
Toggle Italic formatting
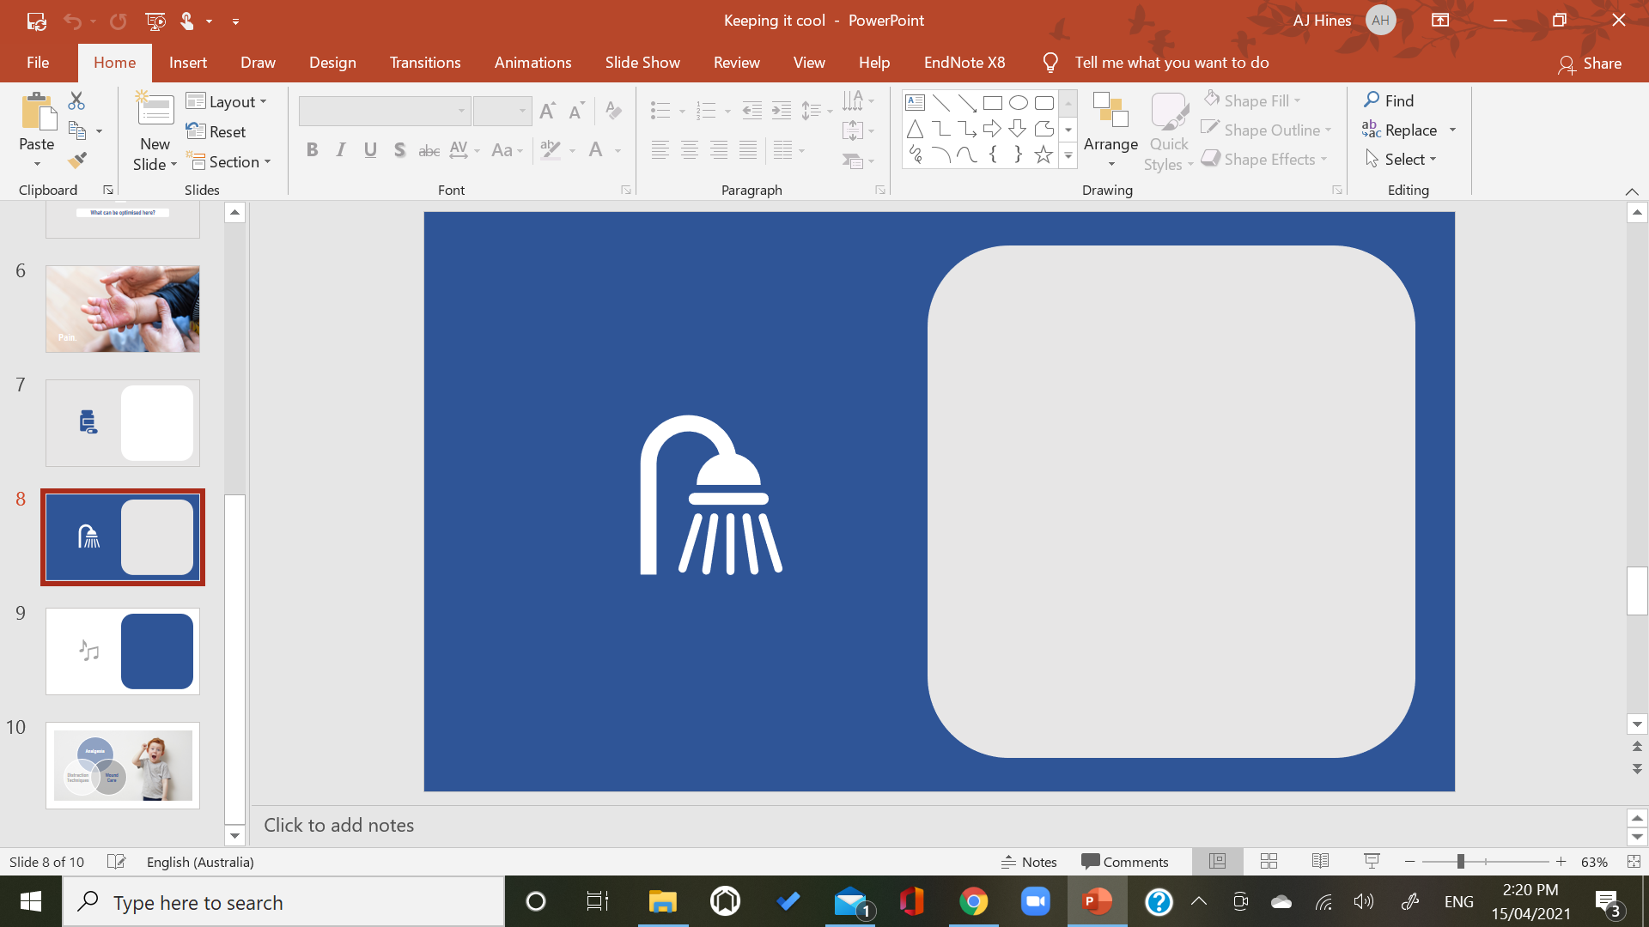[341, 150]
